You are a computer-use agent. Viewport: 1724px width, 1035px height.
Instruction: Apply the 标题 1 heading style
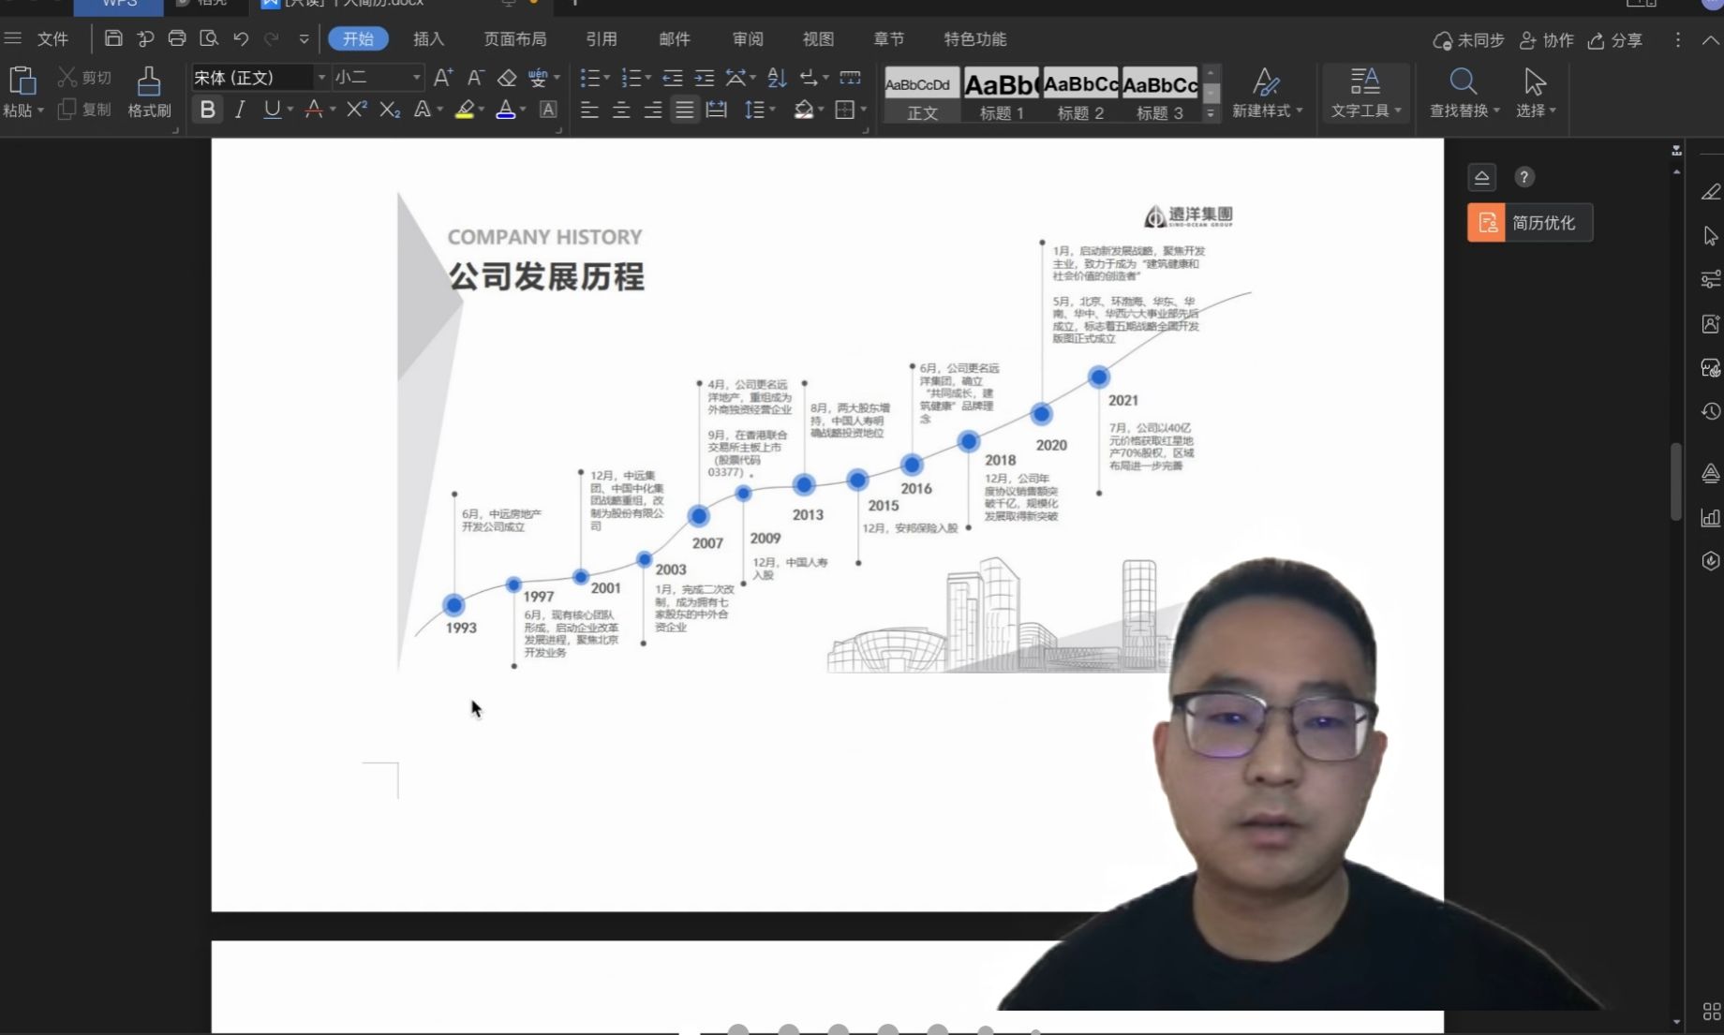tap(1001, 94)
